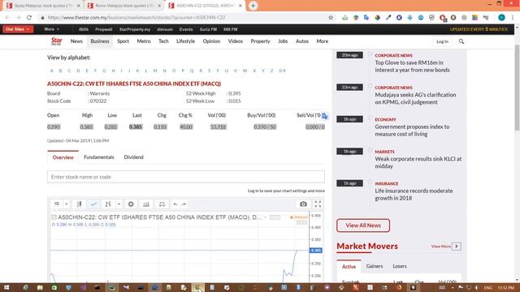Show the Losers tab in Market Movers
The width and height of the screenshot is (520, 292).
400,266
